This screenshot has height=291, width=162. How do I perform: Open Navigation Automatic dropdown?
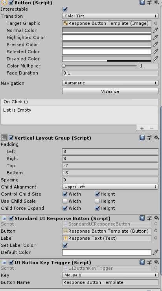point(110,83)
